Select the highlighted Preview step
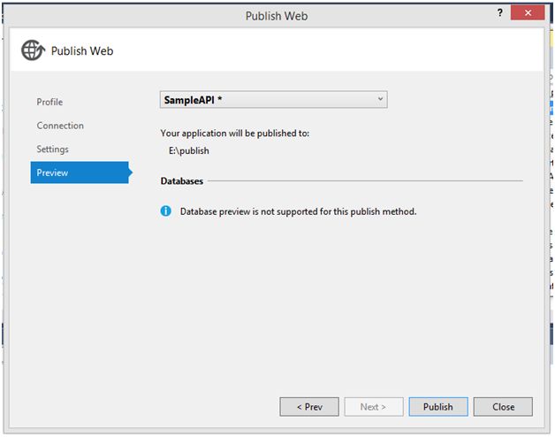The width and height of the screenshot is (555, 437). (53, 172)
